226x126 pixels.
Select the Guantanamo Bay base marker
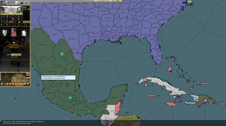[x=178, y=99]
